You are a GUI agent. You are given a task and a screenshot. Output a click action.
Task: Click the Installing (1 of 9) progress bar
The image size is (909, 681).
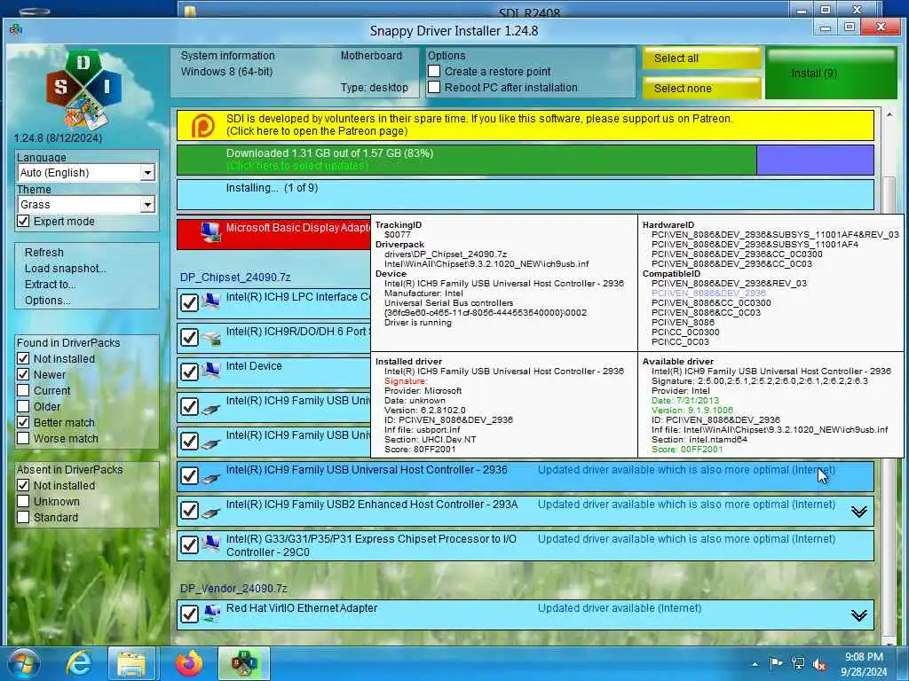[x=526, y=194]
